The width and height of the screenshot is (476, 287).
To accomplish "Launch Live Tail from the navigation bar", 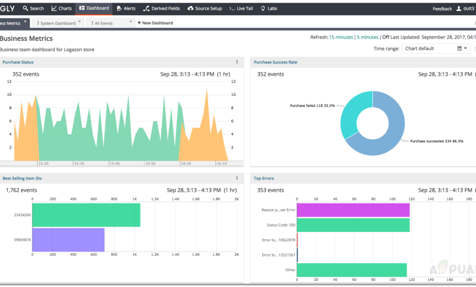I will click(x=242, y=9).
